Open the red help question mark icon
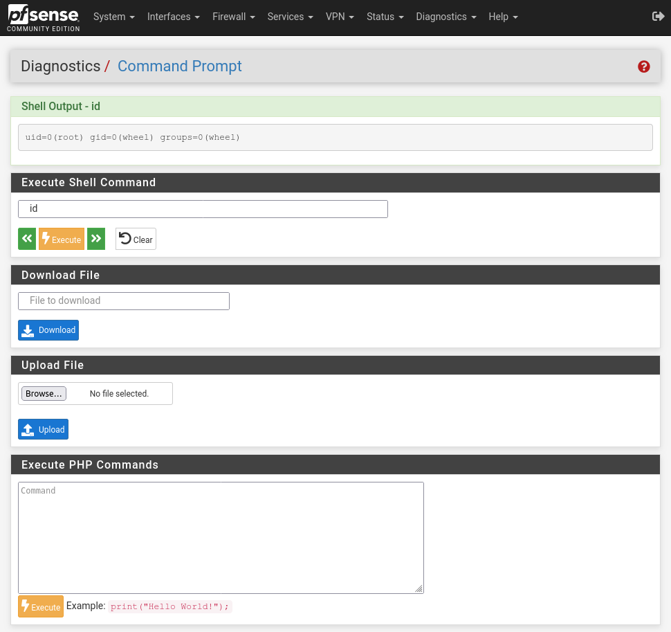 pyautogui.click(x=643, y=66)
